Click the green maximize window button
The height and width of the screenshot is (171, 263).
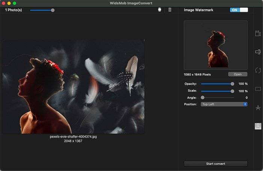coord(15,3)
